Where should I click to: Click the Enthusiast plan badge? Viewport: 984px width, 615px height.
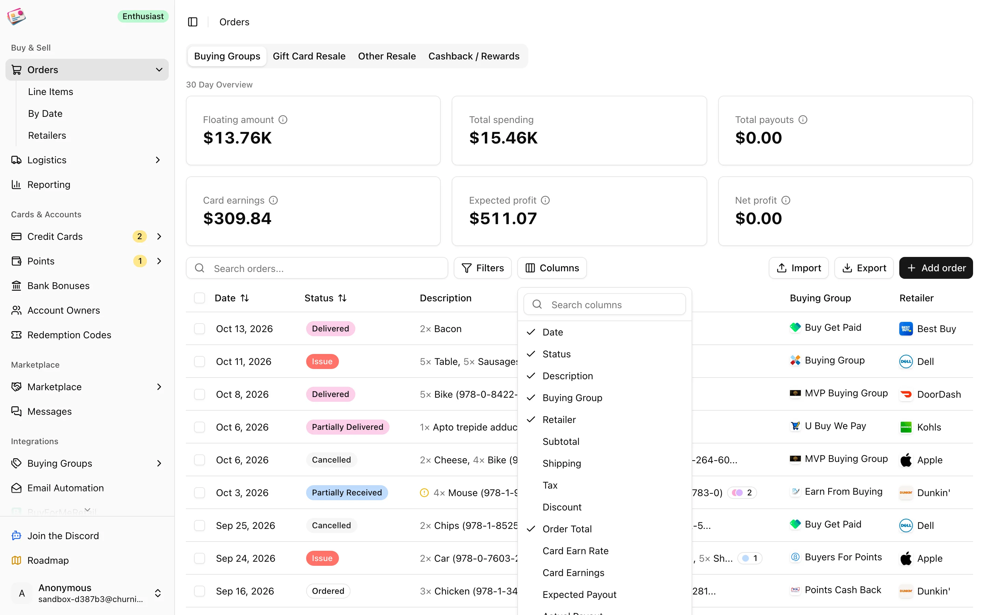143,16
